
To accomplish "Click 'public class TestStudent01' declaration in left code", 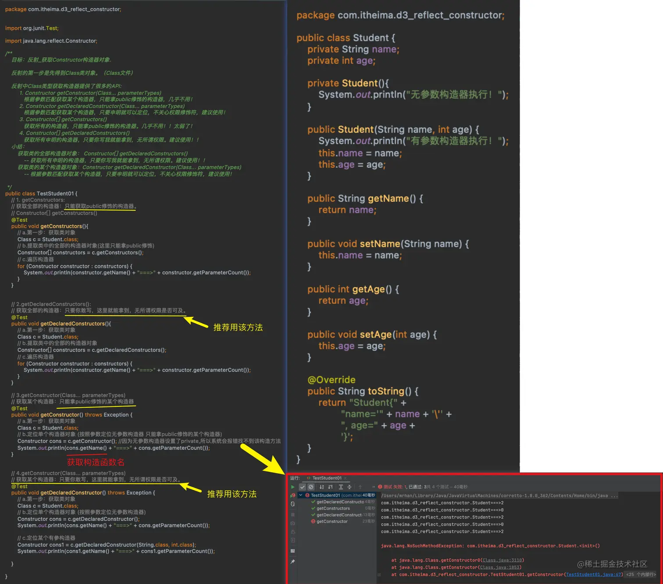I will point(41,193).
